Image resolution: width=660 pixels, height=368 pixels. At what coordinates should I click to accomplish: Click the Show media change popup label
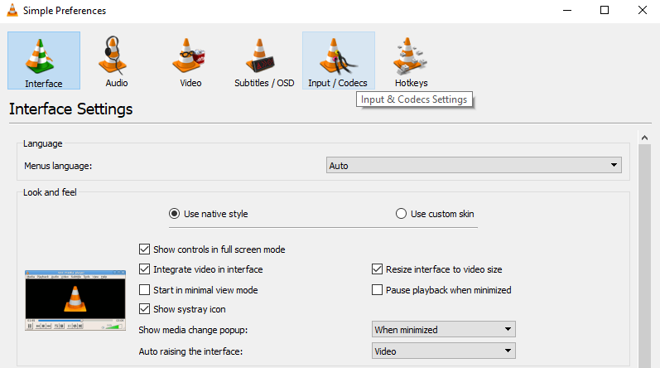click(x=193, y=330)
